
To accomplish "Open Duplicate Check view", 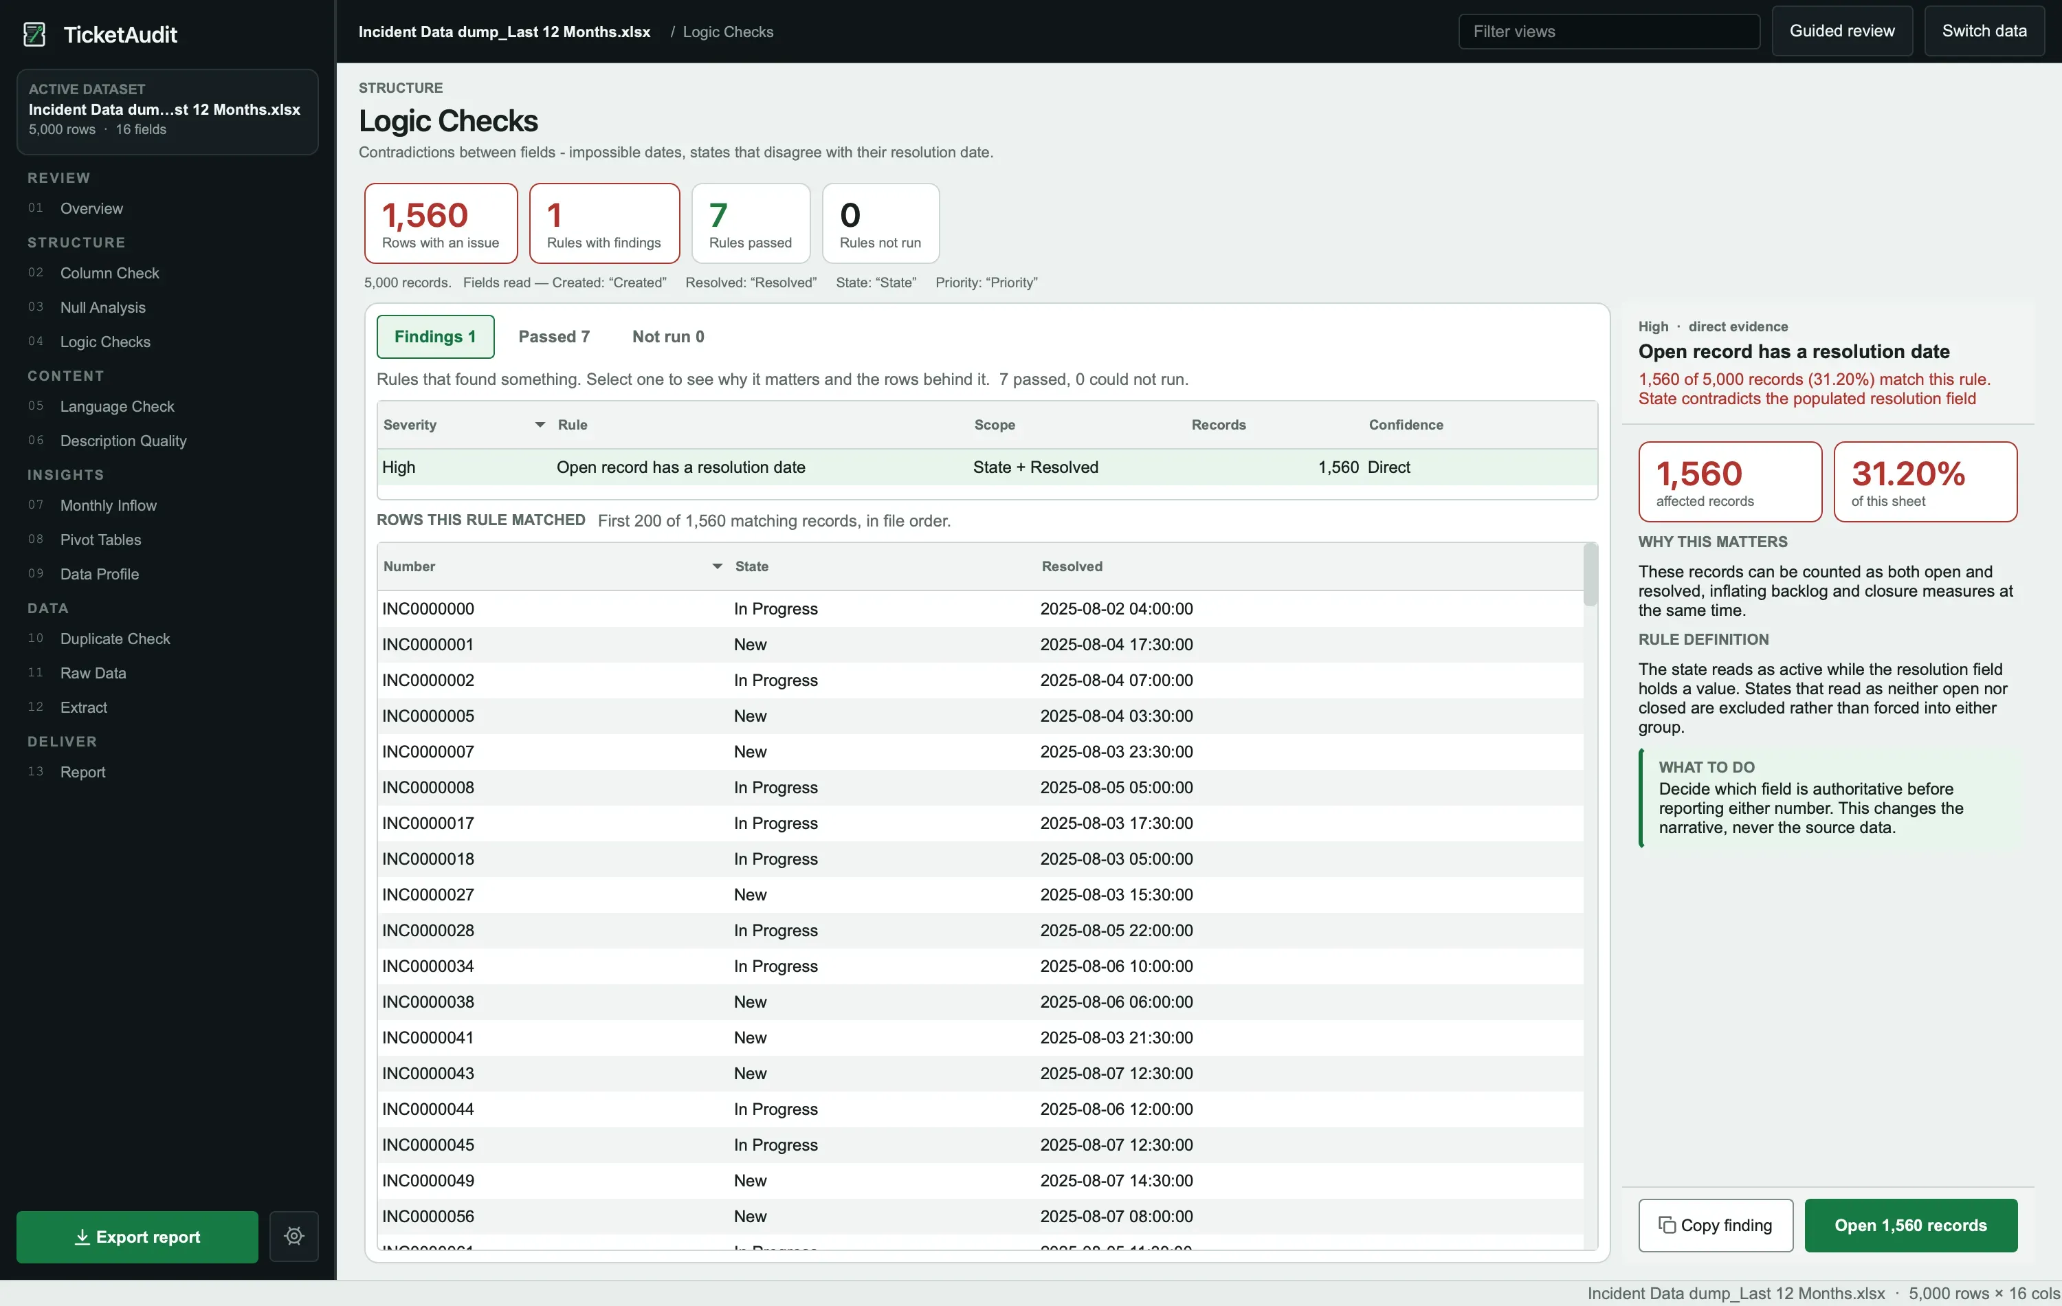I will (115, 639).
